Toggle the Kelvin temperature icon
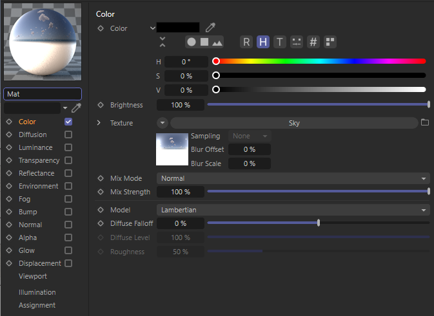Image resolution: width=434 pixels, height=316 pixels. pos(279,42)
